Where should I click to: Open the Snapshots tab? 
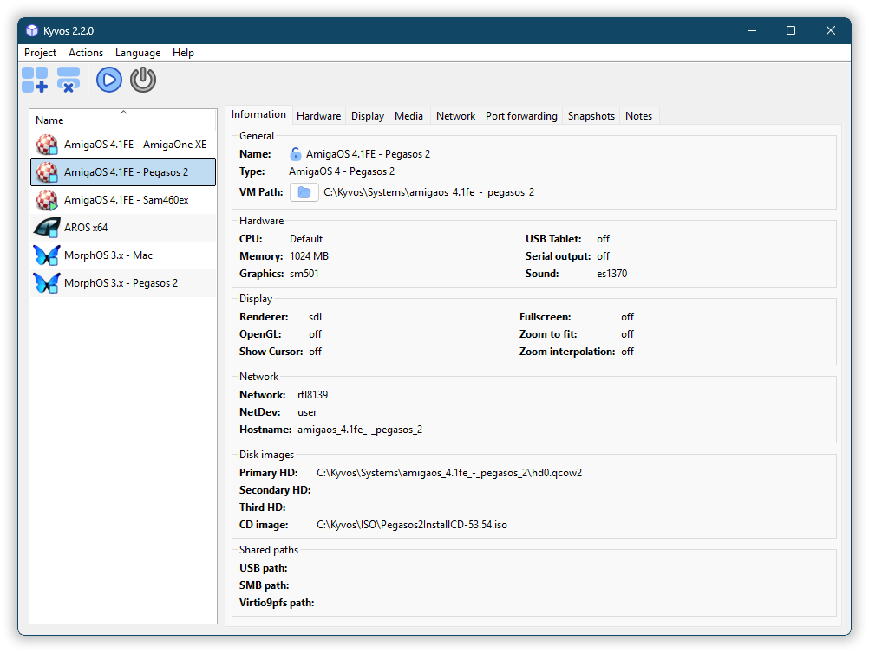click(x=591, y=116)
